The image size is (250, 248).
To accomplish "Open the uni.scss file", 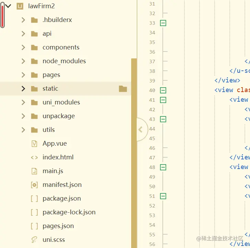I will pyautogui.click(x=54, y=240).
